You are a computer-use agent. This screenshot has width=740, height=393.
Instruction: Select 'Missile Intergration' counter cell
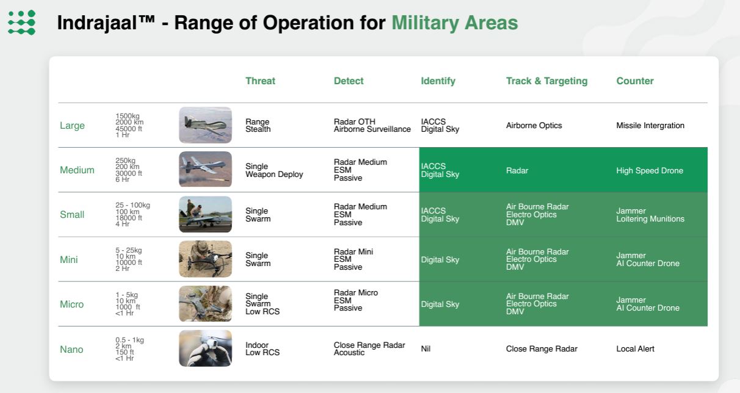[x=650, y=126]
